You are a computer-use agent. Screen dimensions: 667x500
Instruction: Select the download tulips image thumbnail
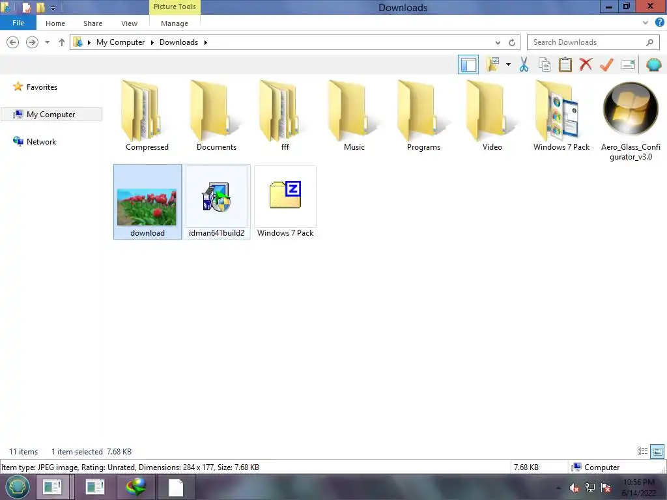pos(147,202)
